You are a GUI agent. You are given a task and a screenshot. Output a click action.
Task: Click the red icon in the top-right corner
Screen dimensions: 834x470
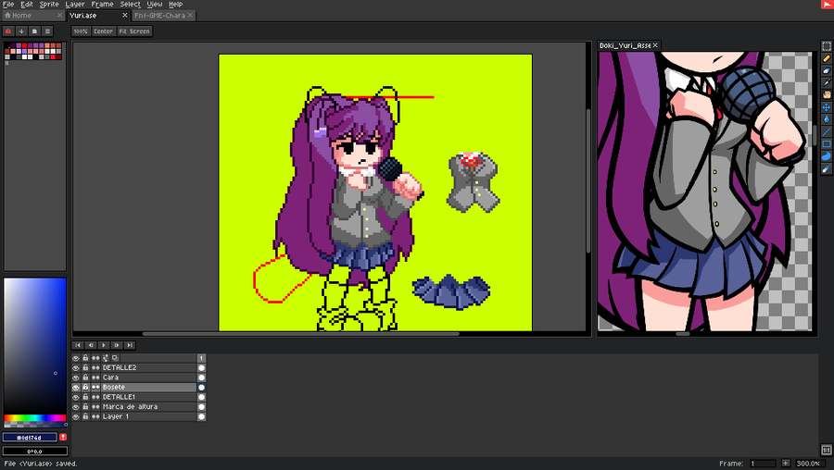coord(828,5)
